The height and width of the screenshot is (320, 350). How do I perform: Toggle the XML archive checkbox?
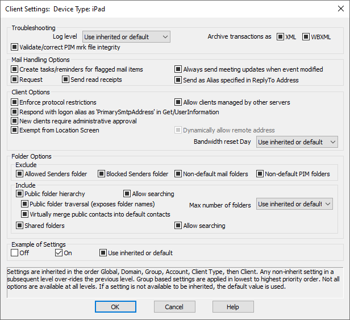280,36
